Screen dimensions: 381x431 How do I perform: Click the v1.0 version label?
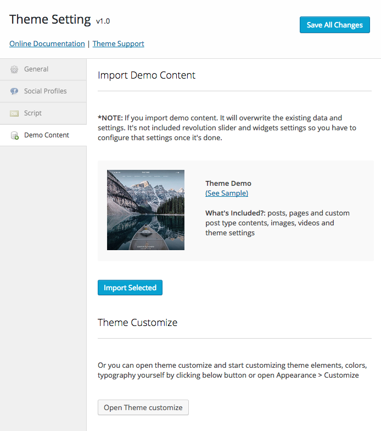point(103,21)
